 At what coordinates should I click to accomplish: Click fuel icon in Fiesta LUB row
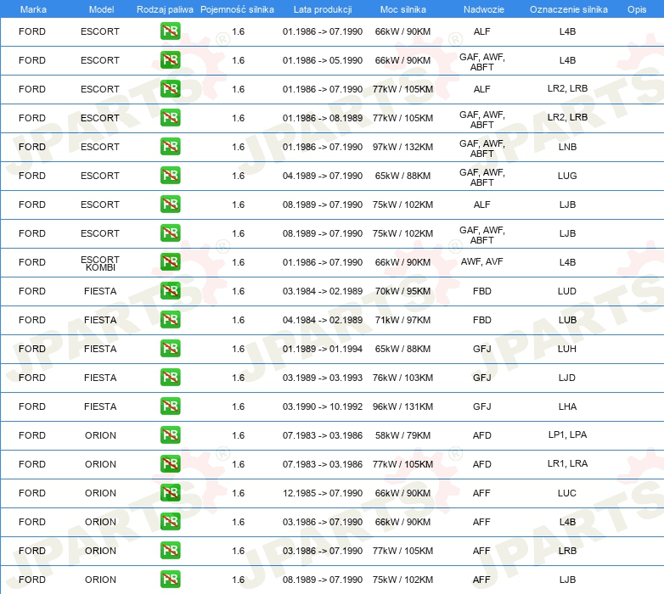(x=170, y=319)
